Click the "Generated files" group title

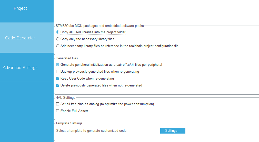coord(67,58)
